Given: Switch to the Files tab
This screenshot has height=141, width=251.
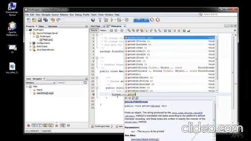Looking at the screenshot, I should (41, 26).
